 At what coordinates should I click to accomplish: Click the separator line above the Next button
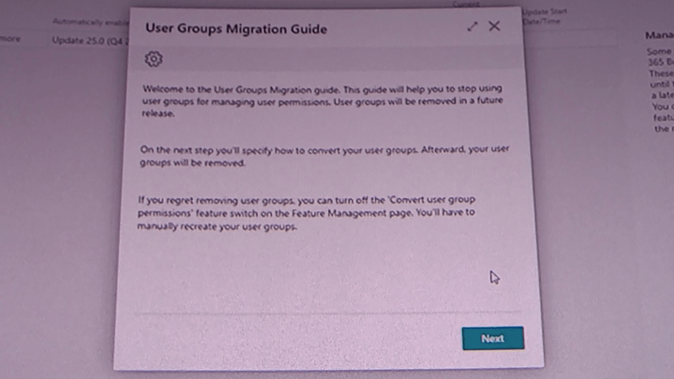[327, 313]
